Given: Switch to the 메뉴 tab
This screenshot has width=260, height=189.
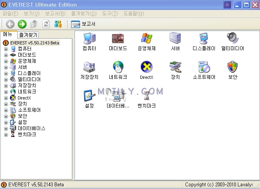Looking at the screenshot, I should coord(8,34).
